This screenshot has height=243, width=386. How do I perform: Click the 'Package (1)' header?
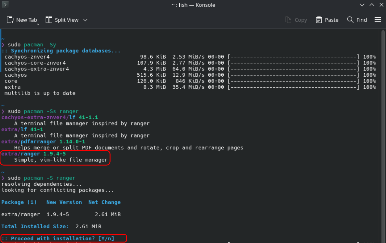pos(19,202)
